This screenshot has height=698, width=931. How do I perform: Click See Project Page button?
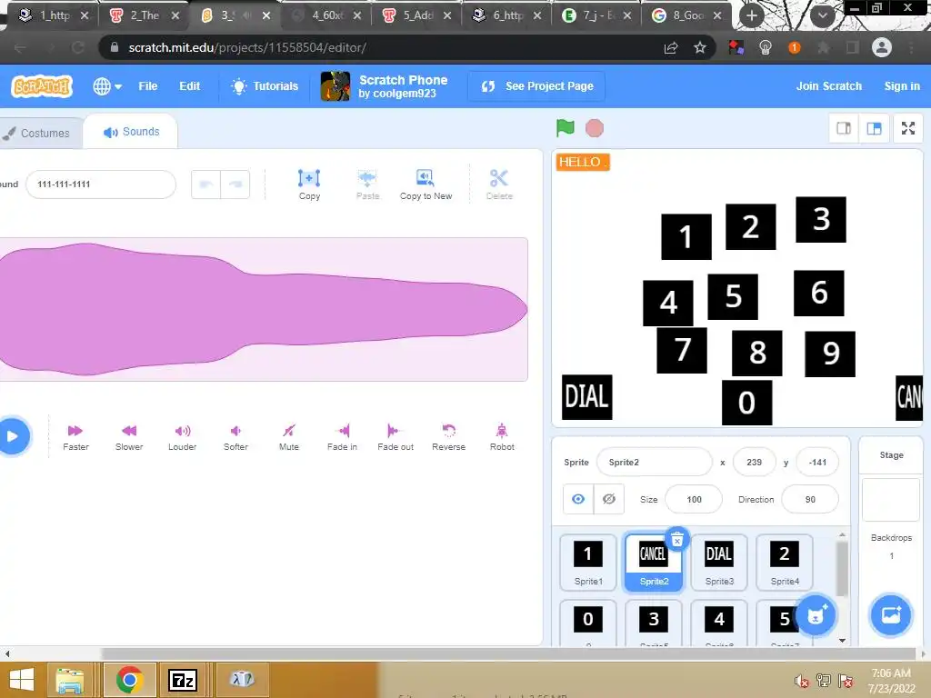coord(536,86)
